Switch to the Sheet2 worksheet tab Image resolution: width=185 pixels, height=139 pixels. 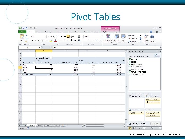[48, 126]
